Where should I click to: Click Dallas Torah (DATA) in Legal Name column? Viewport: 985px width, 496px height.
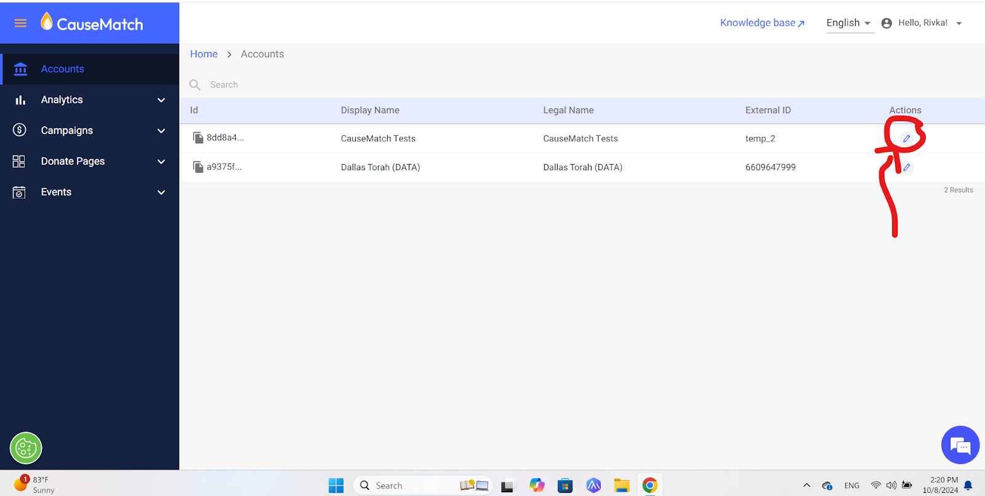pyautogui.click(x=582, y=167)
